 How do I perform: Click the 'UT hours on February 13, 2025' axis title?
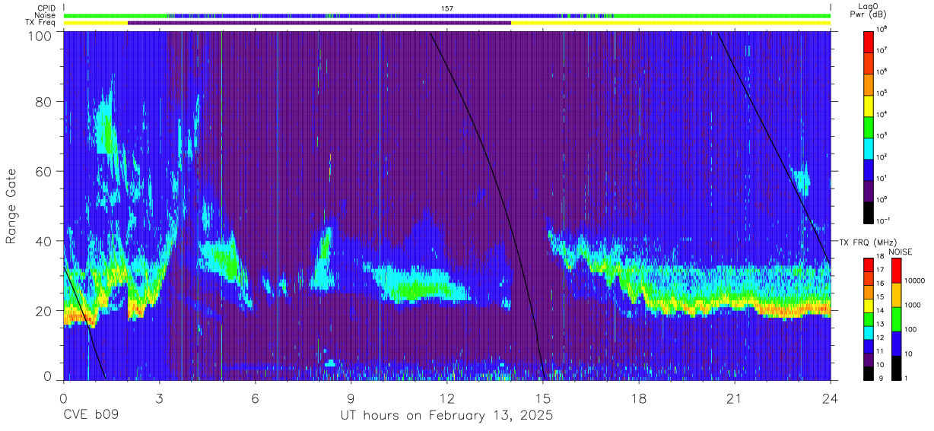tap(446, 416)
